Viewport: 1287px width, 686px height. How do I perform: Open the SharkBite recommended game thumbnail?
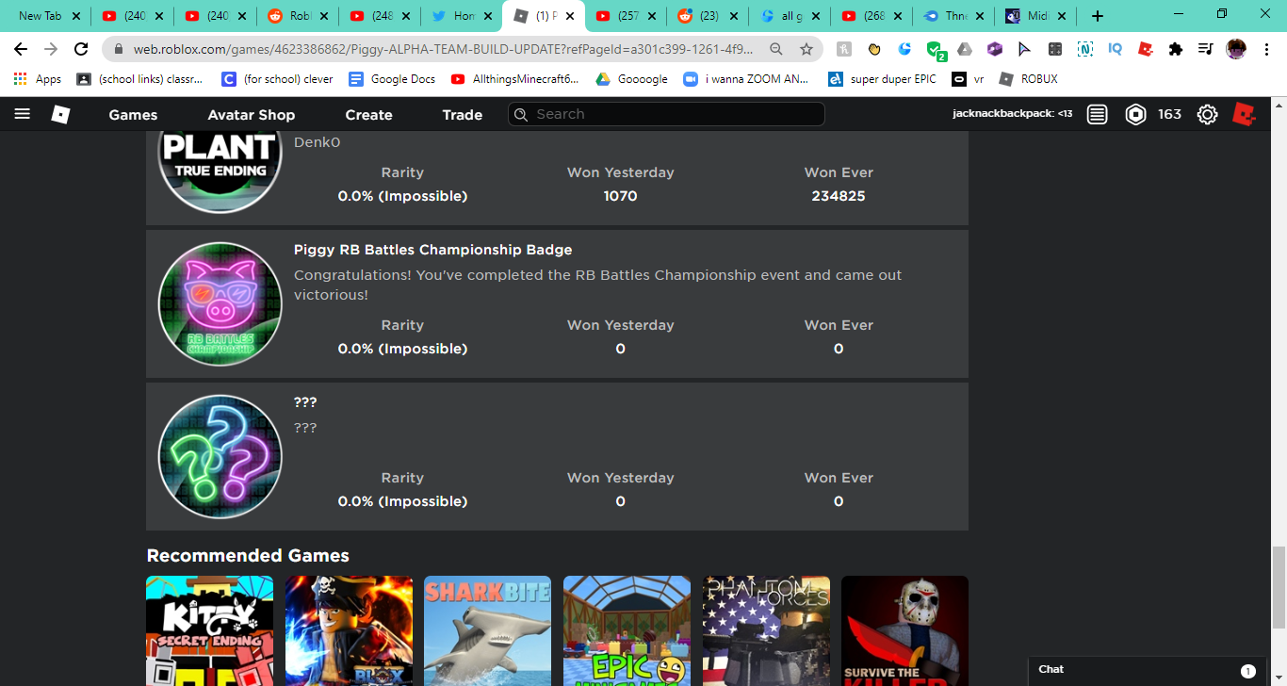tap(487, 630)
